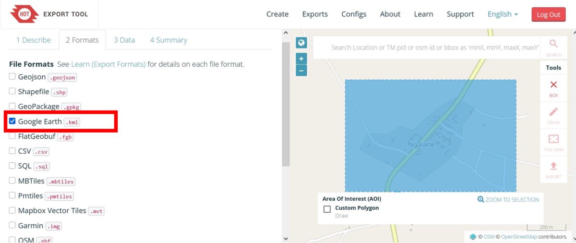Select the SQL .sql checkbox
The image size is (576, 243).
[12, 166]
